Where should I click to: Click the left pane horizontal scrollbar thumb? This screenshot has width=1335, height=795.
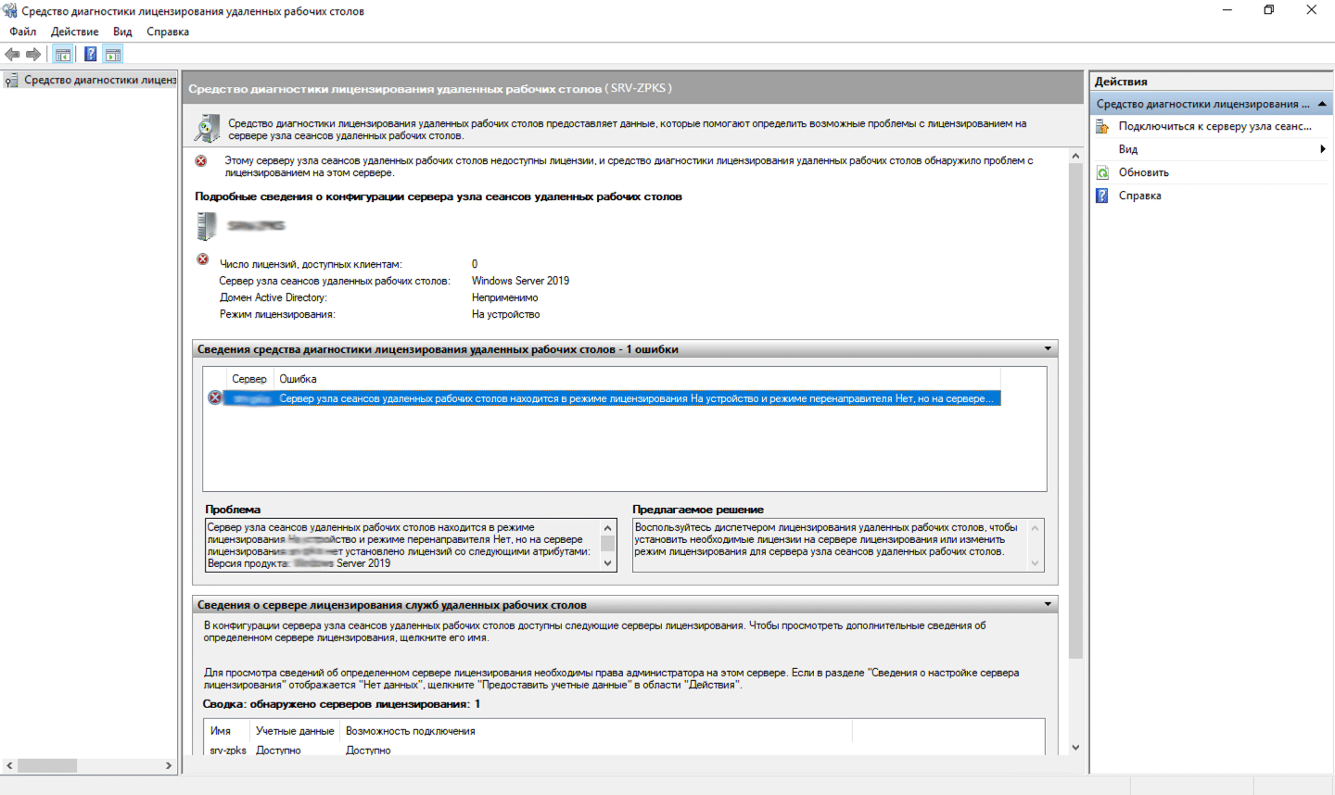click(x=47, y=765)
